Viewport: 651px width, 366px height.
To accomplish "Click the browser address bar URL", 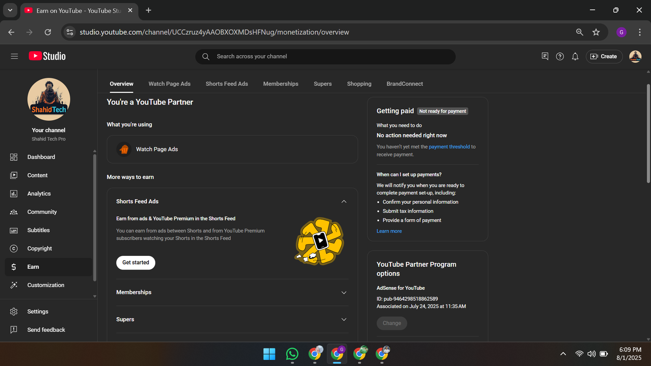I will pos(214,32).
